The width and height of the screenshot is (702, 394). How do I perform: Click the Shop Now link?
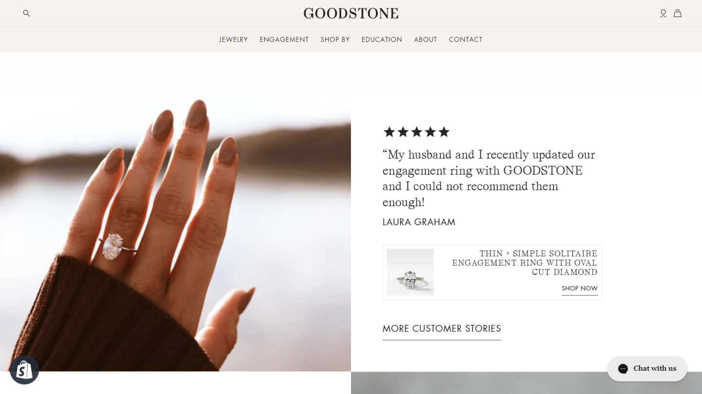tap(579, 288)
